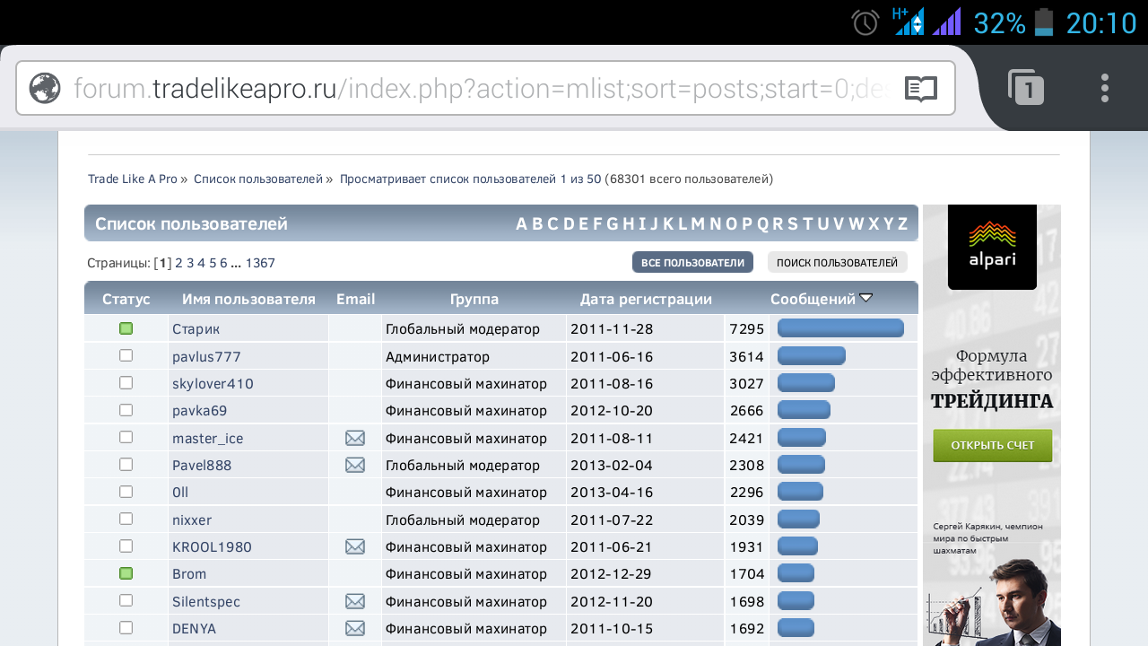
Task: Click Все пользователи button
Action: click(x=692, y=262)
